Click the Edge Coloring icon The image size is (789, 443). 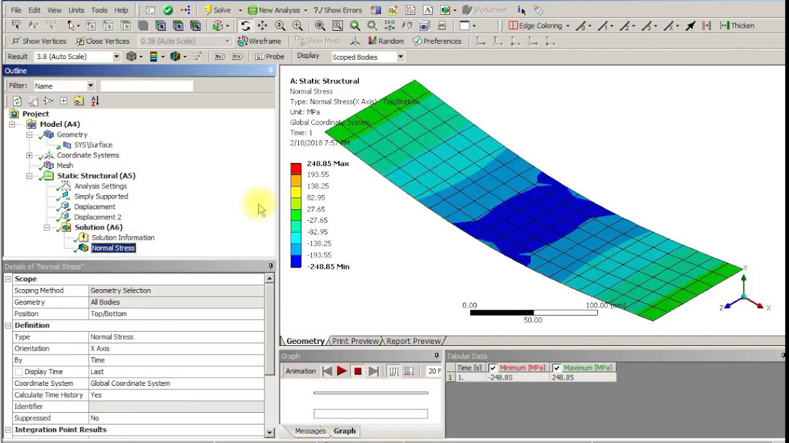tap(513, 26)
